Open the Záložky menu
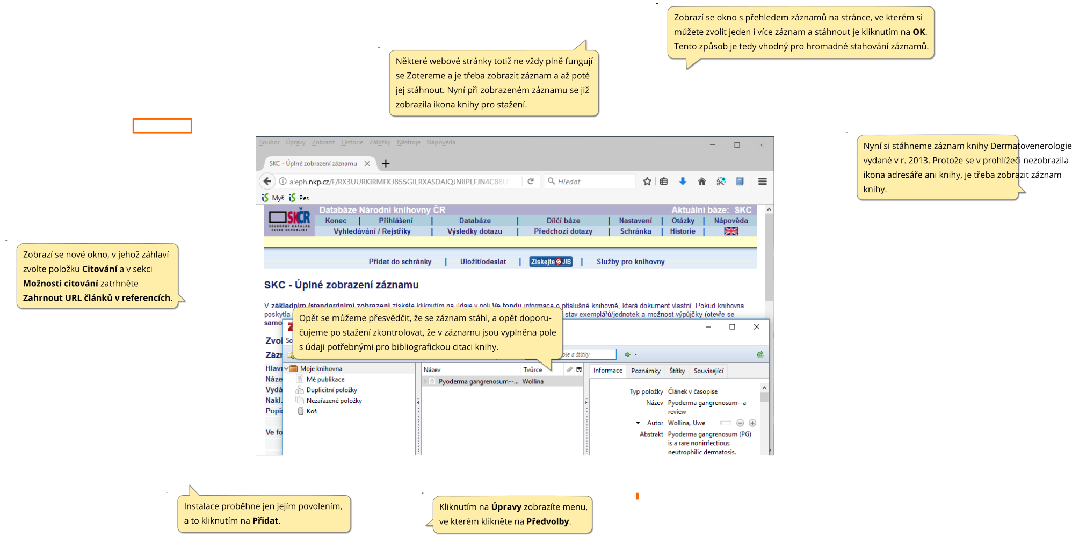The image size is (1072, 537). click(x=380, y=142)
